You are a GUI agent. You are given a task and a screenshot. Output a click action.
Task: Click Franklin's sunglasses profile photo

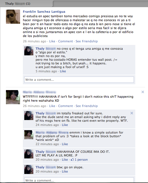click(x=13, y=17)
